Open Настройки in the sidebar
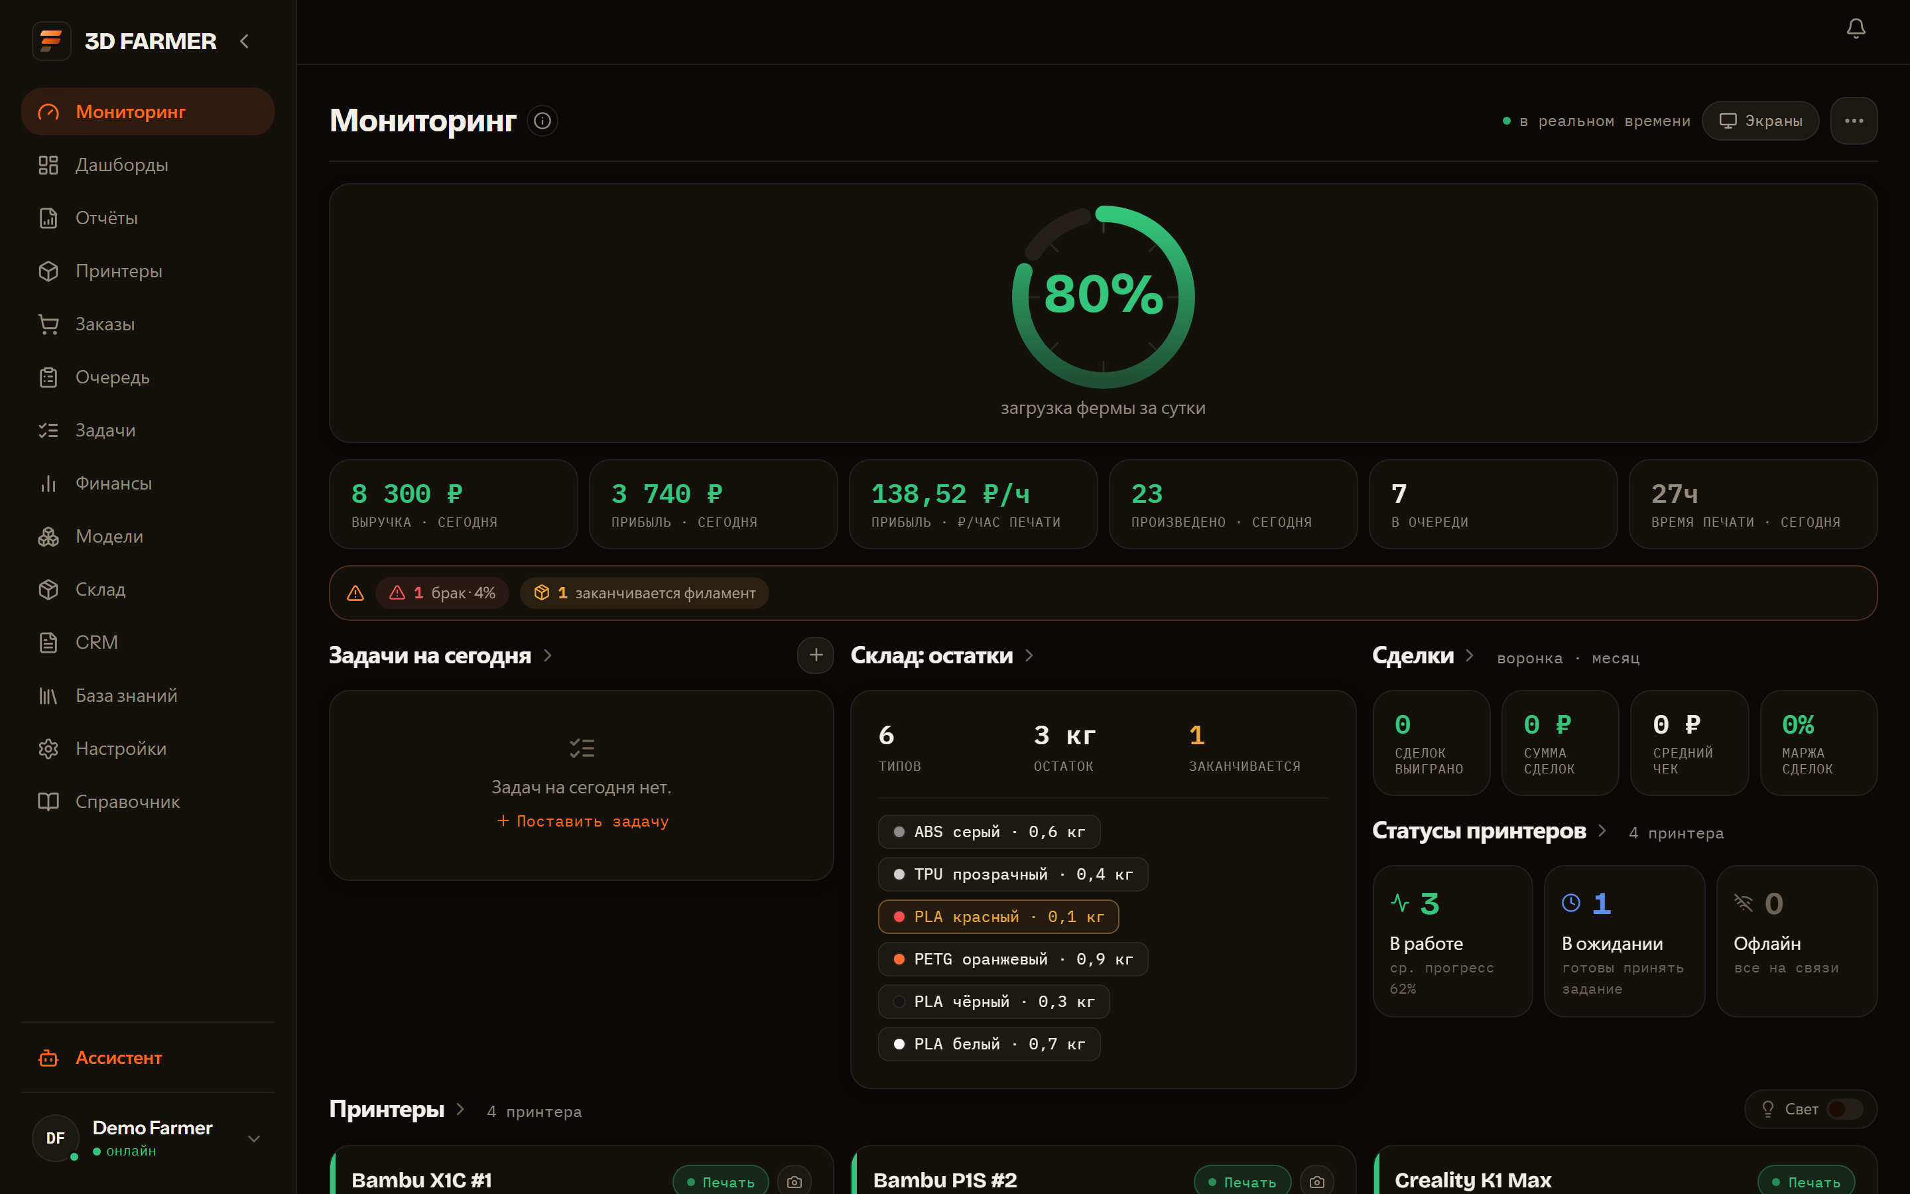The height and width of the screenshot is (1194, 1910). point(148,749)
